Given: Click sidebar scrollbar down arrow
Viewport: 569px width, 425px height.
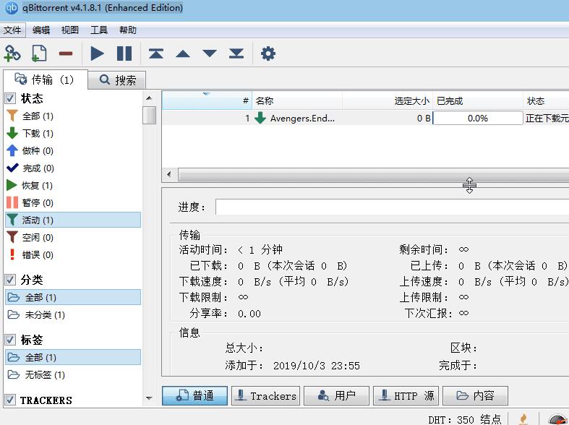Looking at the screenshot, I should click(149, 398).
